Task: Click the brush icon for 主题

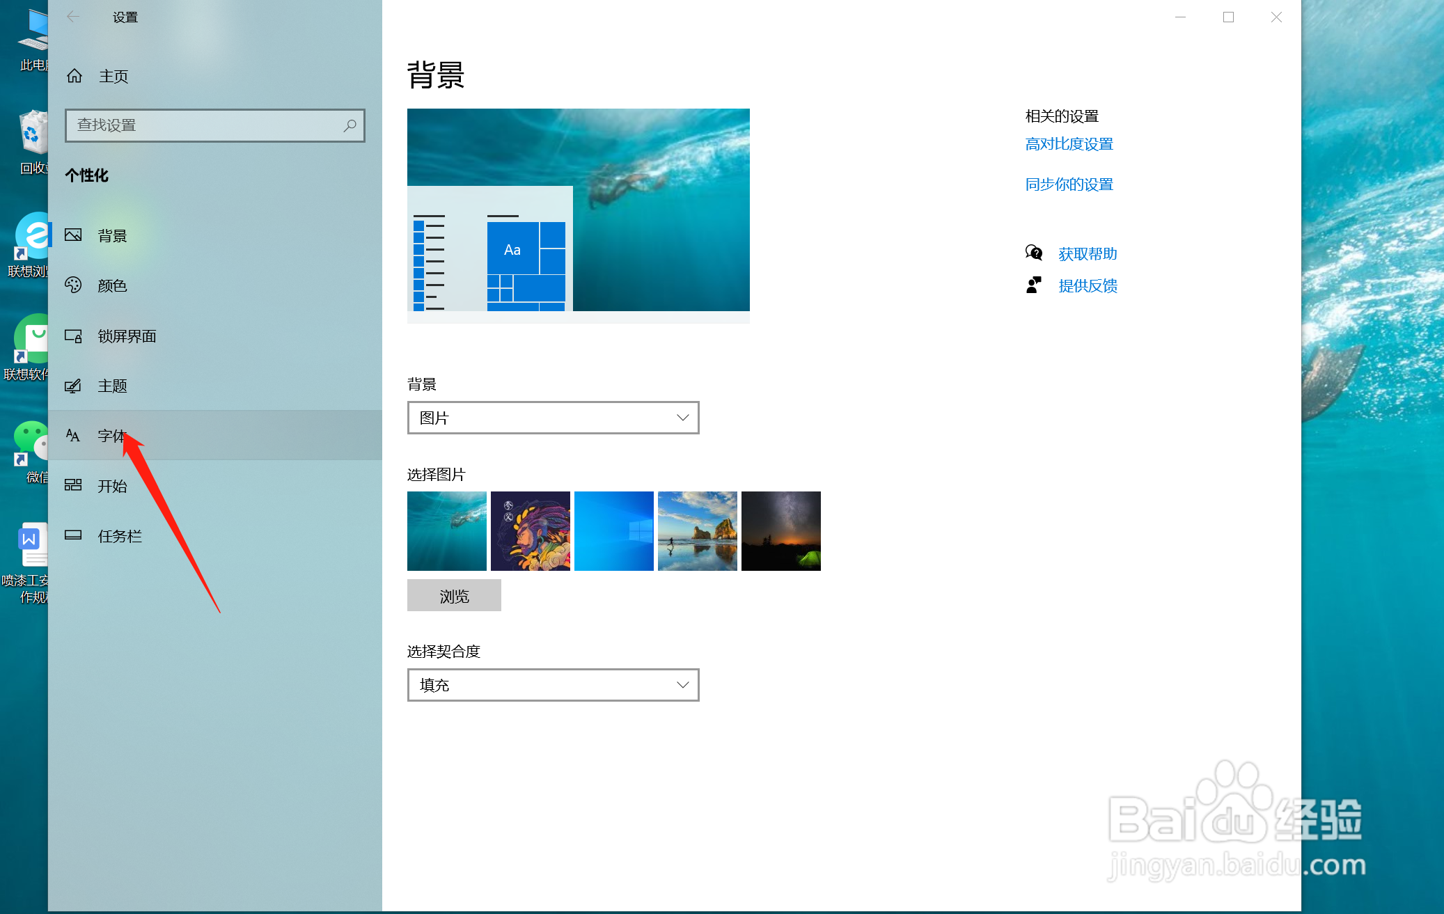Action: (73, 386)
